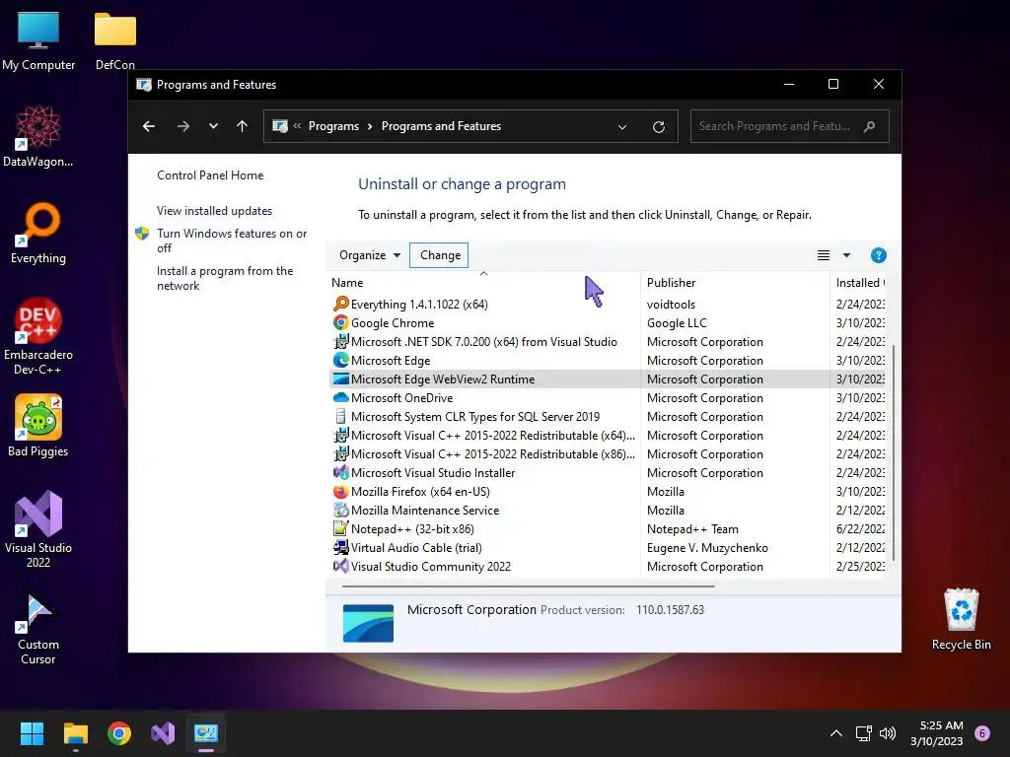The image size is (1010, 757).
Task: Click the Google Chrome program icon in list
Action: 340,322
